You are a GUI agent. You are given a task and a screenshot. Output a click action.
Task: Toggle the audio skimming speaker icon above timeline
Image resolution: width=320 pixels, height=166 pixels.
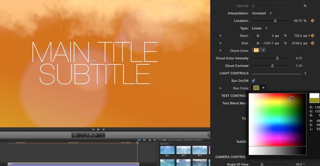pos(145,140)
